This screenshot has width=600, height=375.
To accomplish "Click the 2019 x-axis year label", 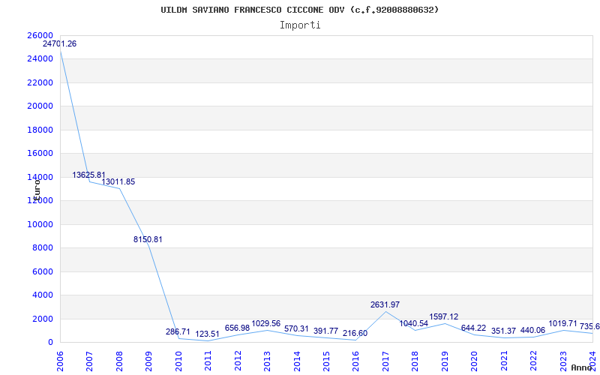I will pos(445,361).
